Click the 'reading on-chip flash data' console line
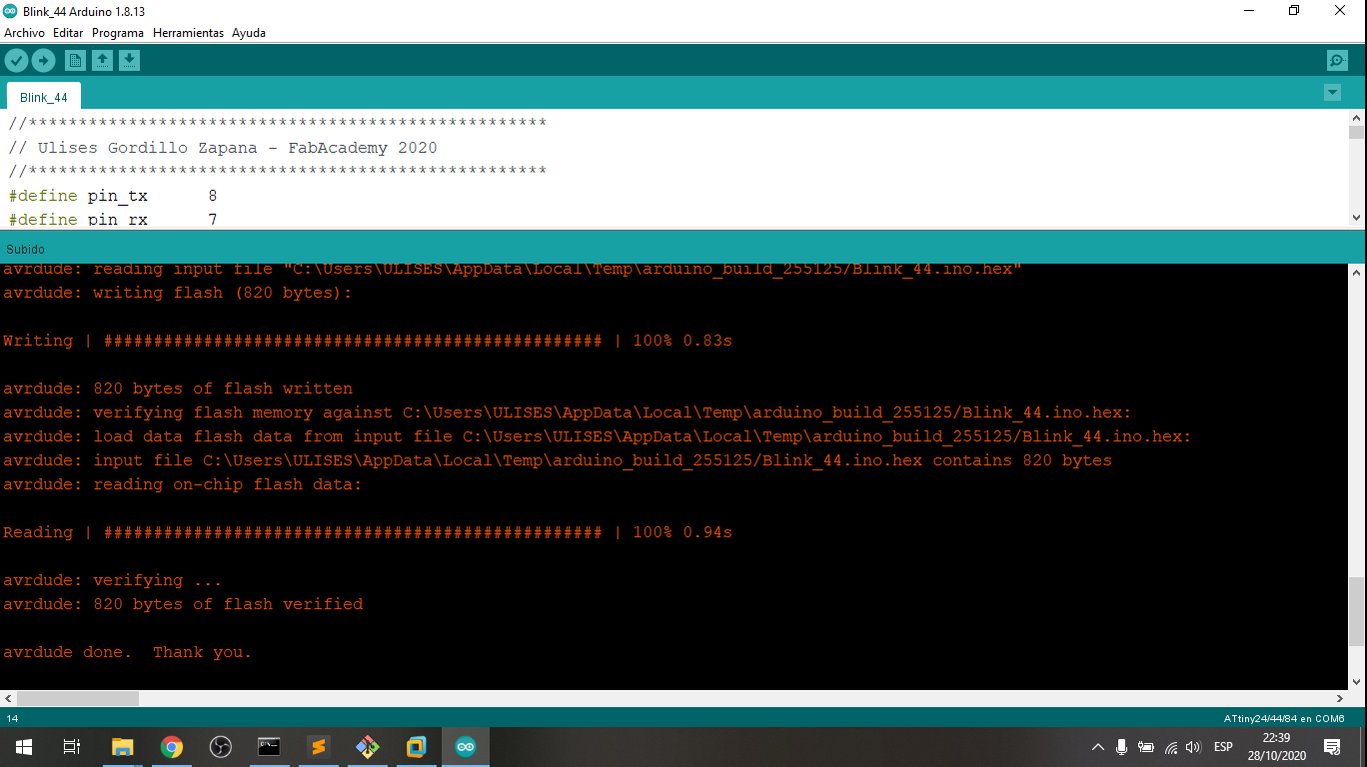Viewport: 1367px width, 767px height. [183, 484]
